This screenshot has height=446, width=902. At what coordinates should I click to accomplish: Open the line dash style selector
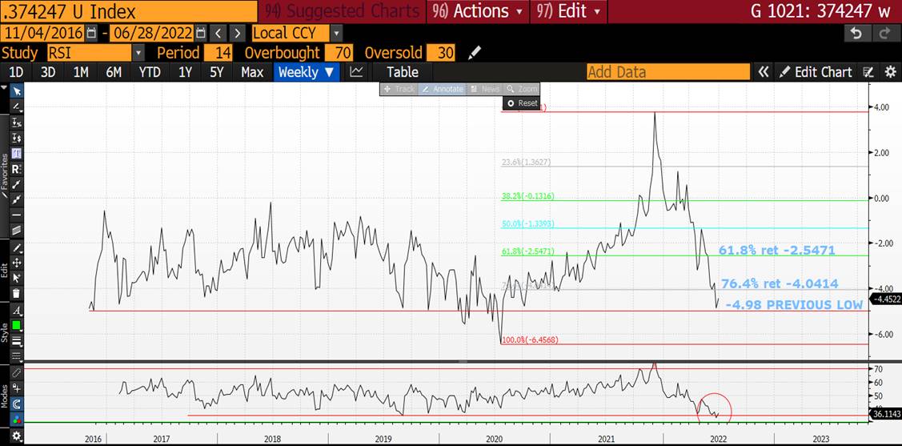(17, 355)
